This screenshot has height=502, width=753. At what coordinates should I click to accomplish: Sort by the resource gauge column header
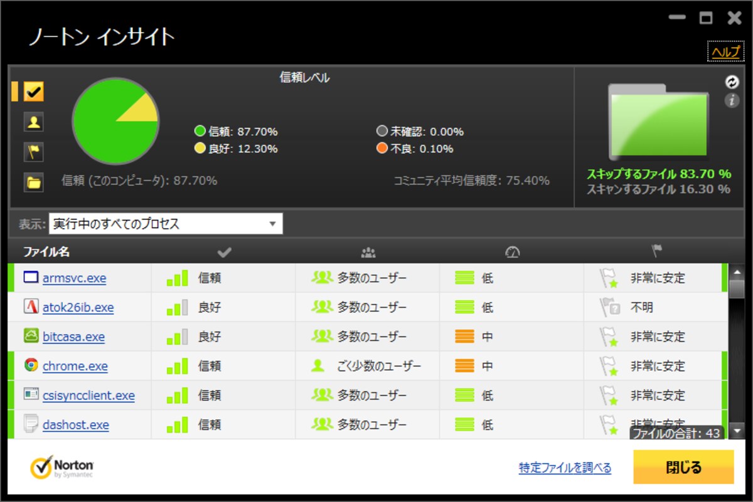tap(513, 253)
